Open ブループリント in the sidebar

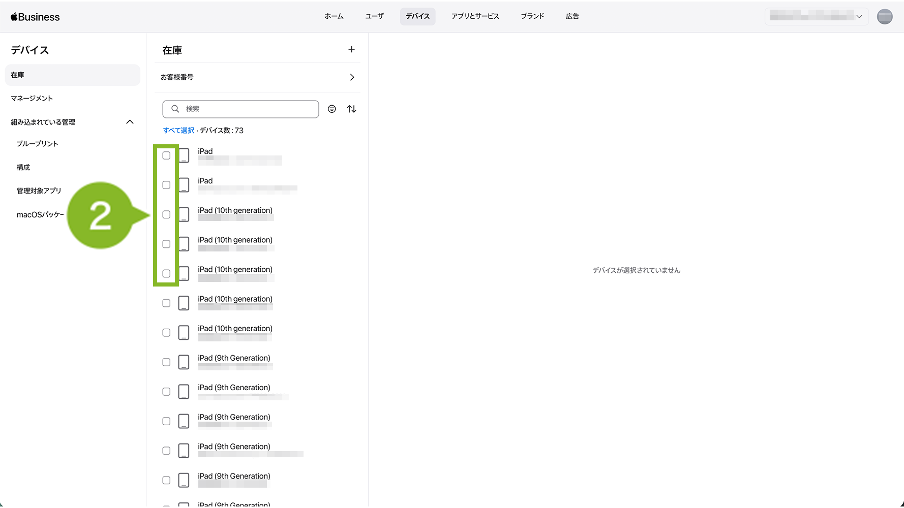(37, 144)
